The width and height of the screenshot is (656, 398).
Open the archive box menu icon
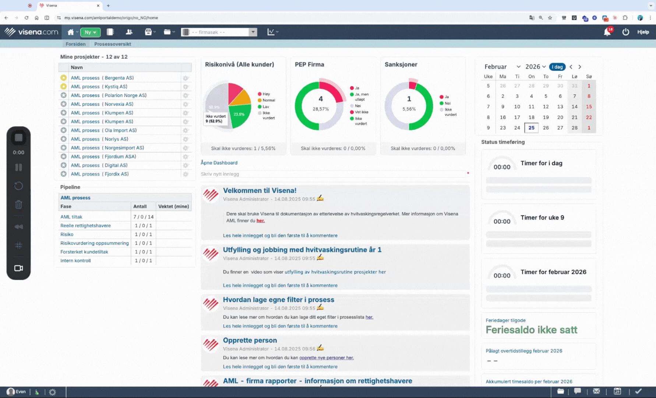[x=148, y=32]
